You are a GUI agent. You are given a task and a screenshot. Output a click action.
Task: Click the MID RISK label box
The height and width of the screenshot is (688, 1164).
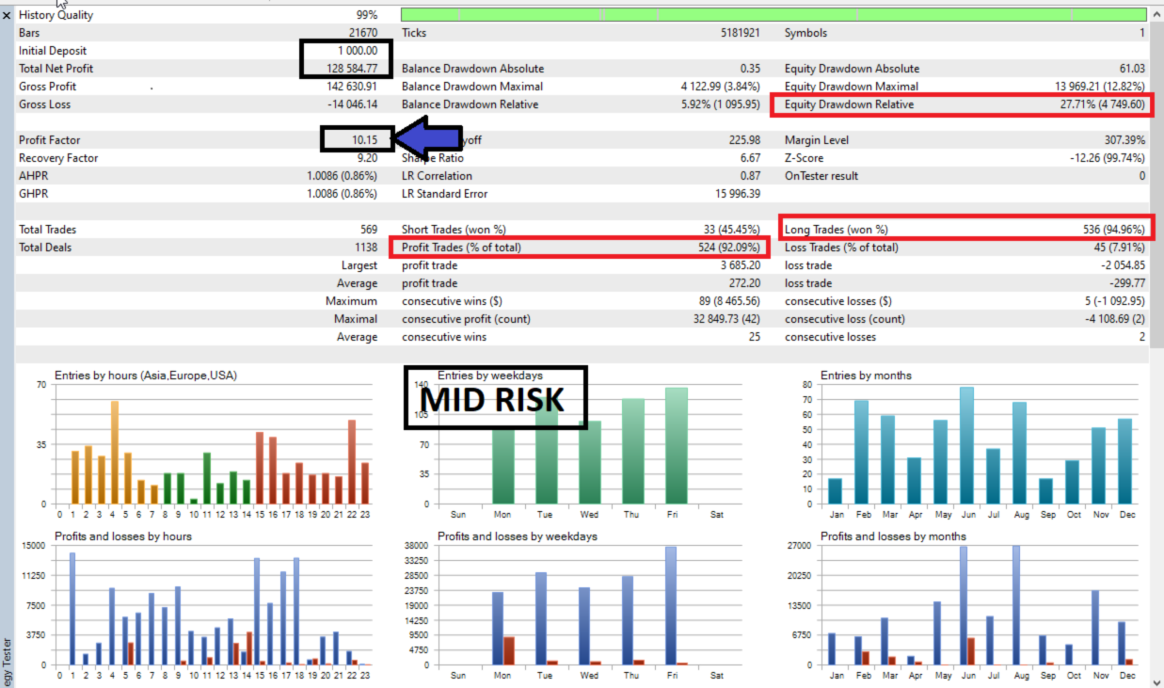[496, 398]
